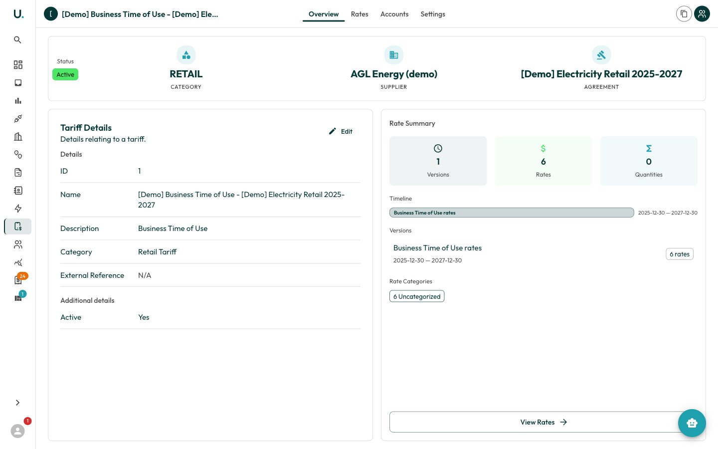Click the RETAIL category shapes icon

point(186,55)
